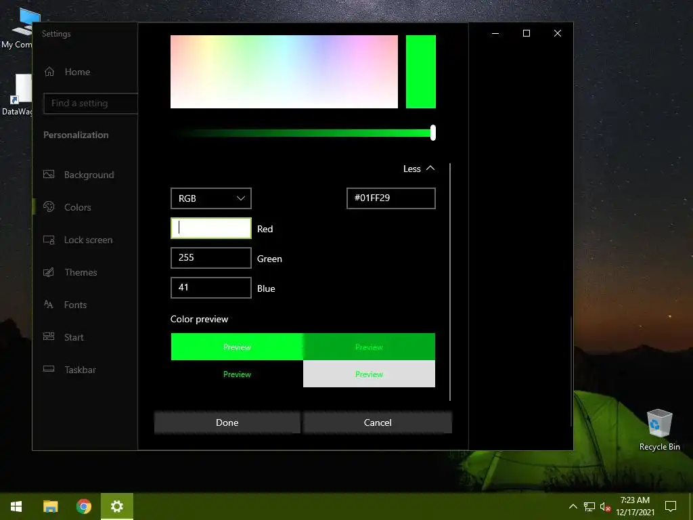Image resolution: width=693 pixels, height=520 pixels.
Task: Launch File Explorer from the taskbar
Action: pos(50,506)
